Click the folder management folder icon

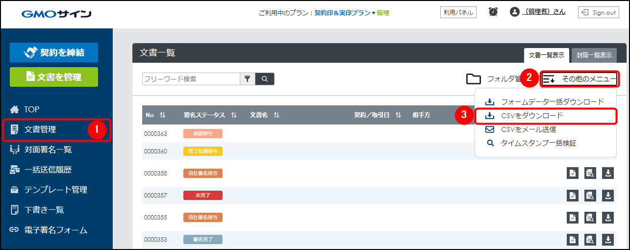[473, 79]
